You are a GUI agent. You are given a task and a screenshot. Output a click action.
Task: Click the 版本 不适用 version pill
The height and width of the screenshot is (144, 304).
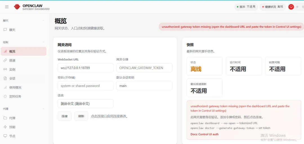pos(246,7)
